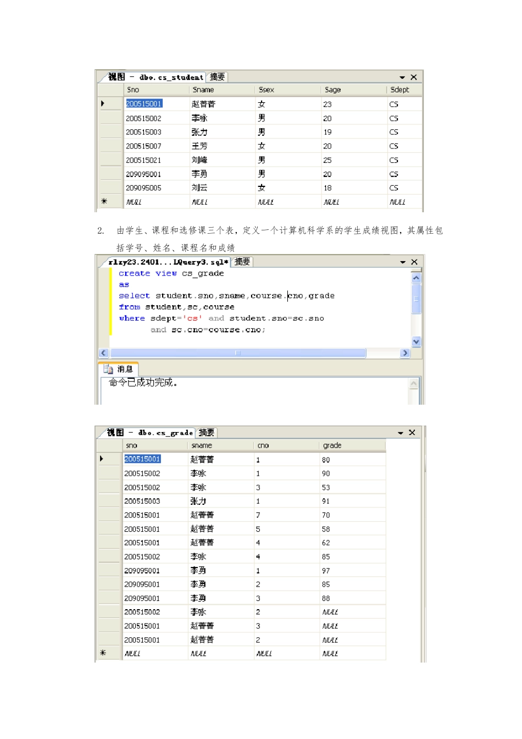
Task: Click cno column header in cs_grade
Action: tap(286, 445)
